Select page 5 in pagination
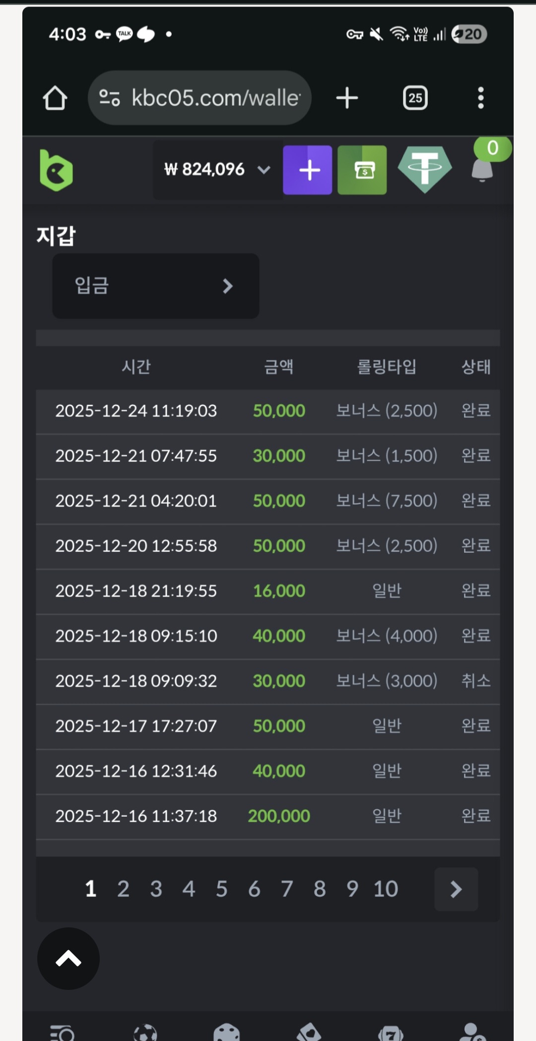This screenshot has width=536, height=1041. [x=221, y=889]
